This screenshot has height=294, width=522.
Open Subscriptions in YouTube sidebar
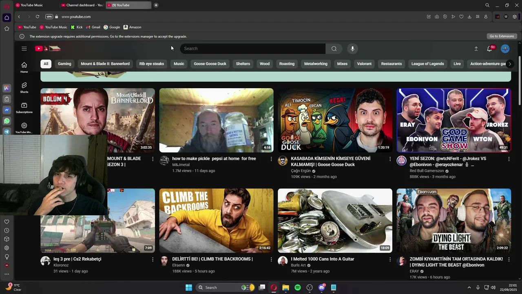pos(24,108)
